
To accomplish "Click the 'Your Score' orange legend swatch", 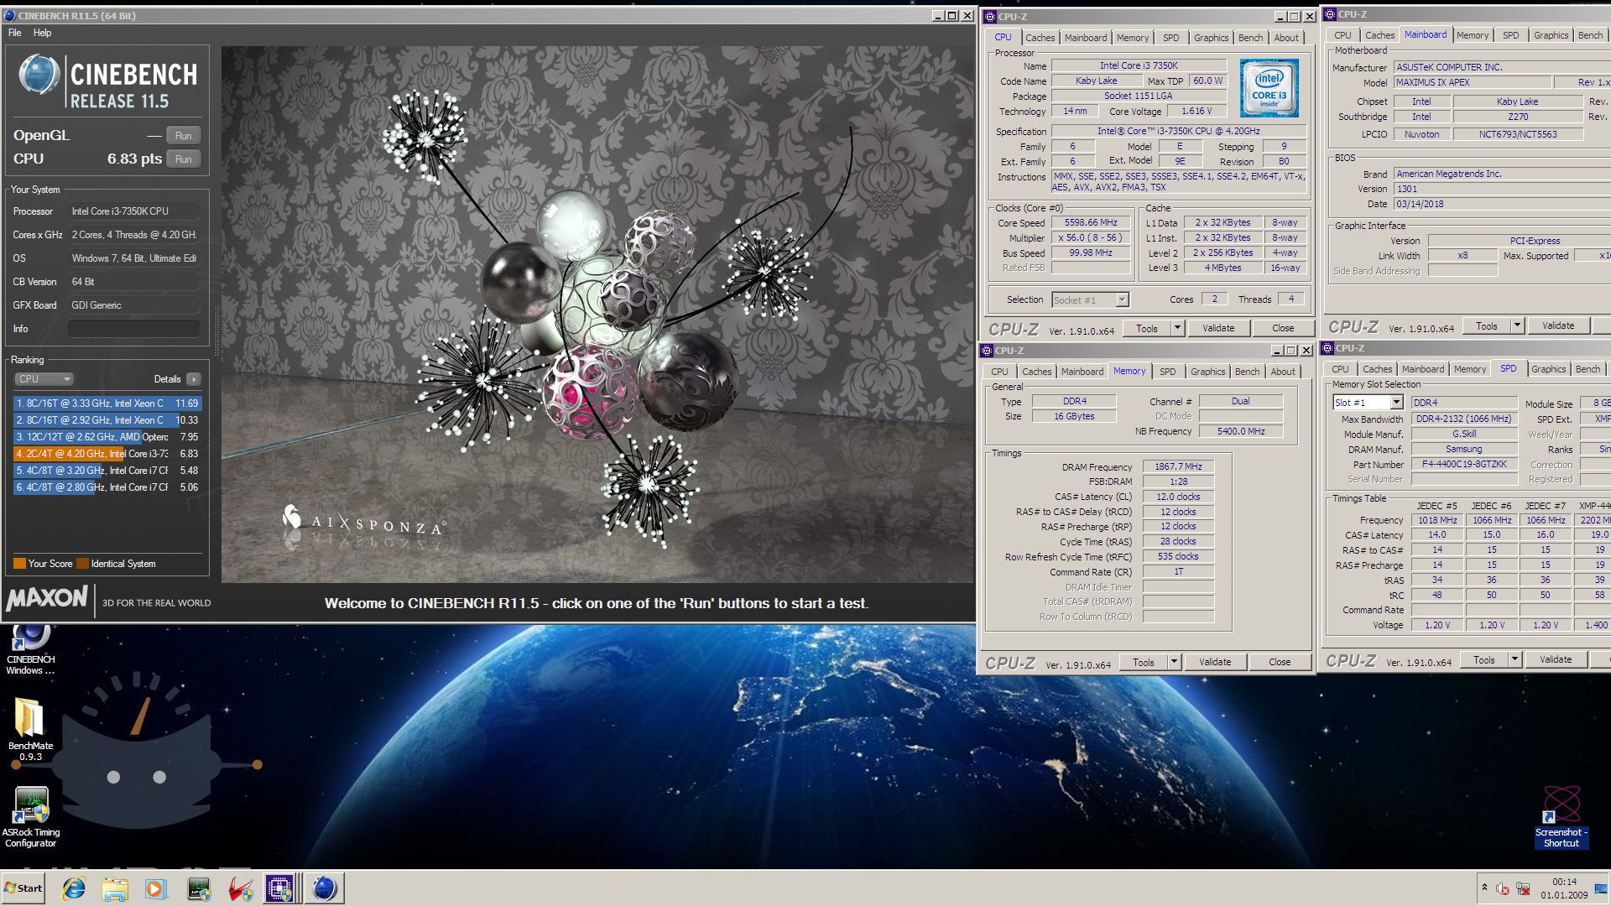I will (x=19, y=564).
